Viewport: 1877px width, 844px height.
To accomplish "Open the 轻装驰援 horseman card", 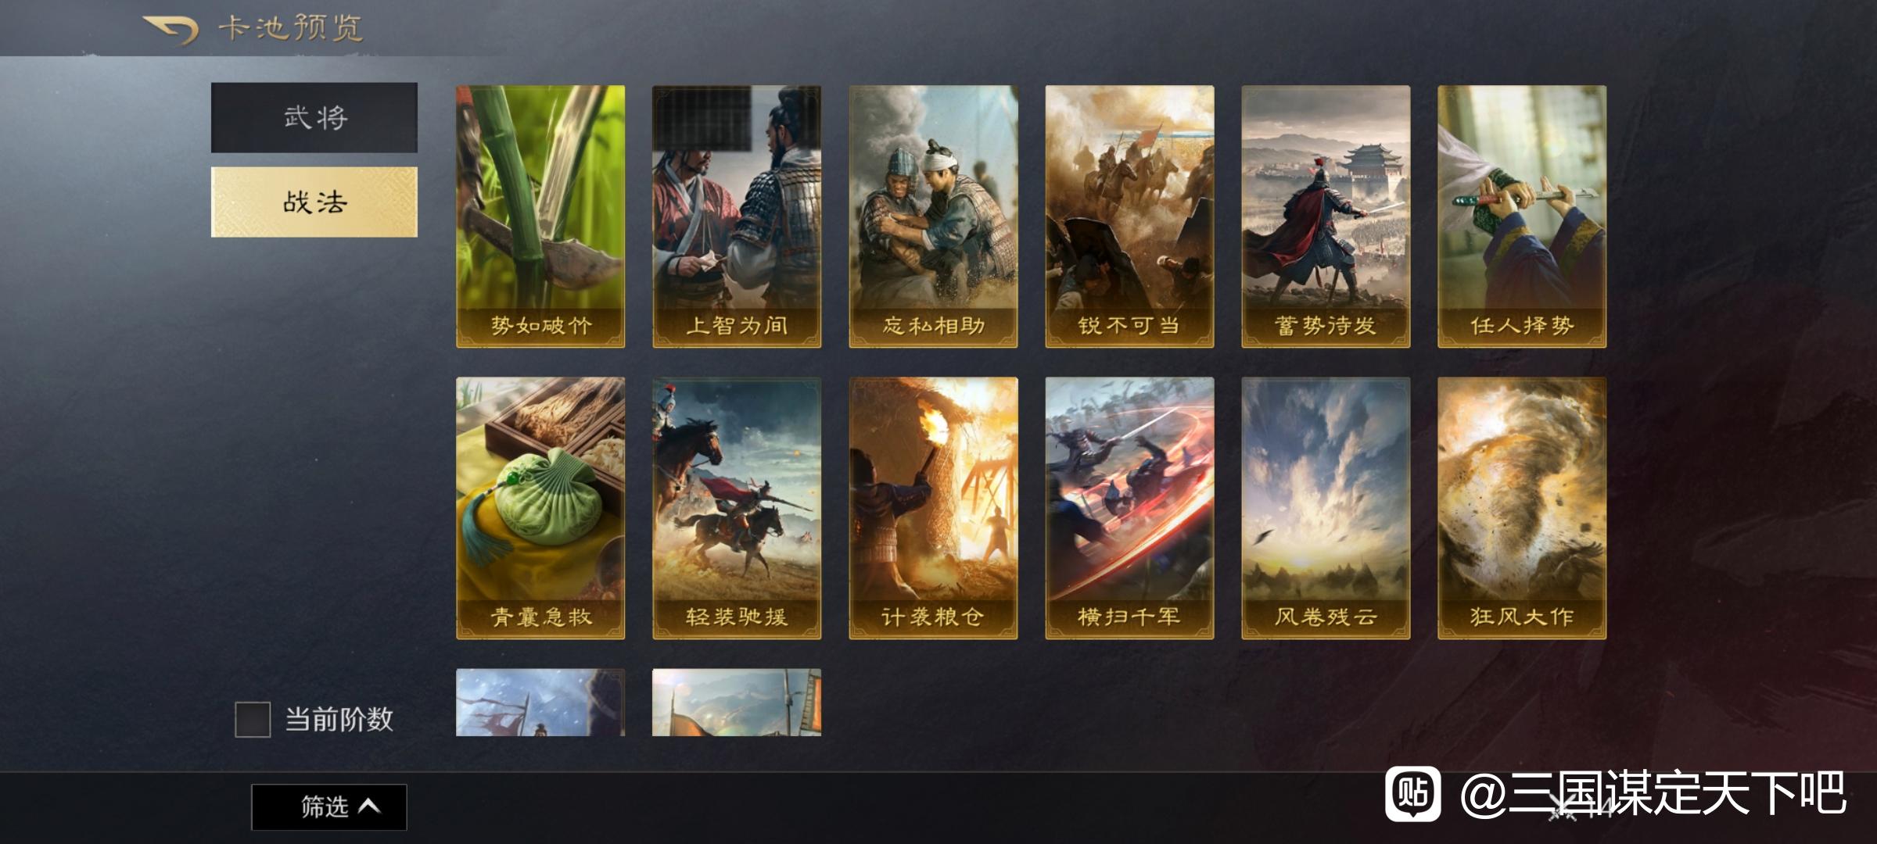I will pyautogui.click(x=737, y=508).
